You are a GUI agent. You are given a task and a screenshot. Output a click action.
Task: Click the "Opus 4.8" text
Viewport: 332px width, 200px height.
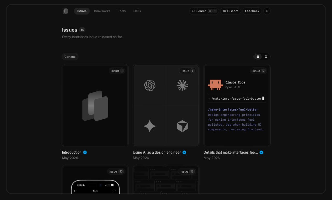tap(232, 87)
